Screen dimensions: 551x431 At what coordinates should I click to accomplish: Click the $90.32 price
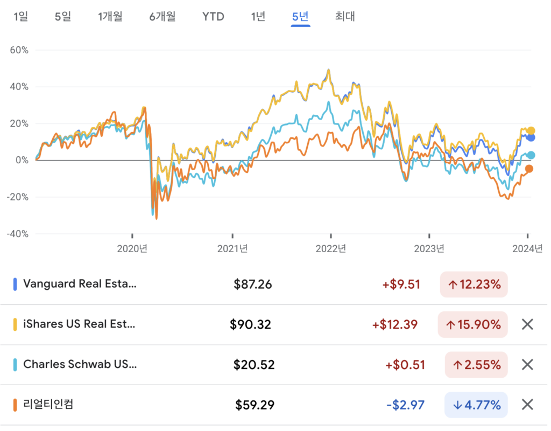[x=251, y=324]
